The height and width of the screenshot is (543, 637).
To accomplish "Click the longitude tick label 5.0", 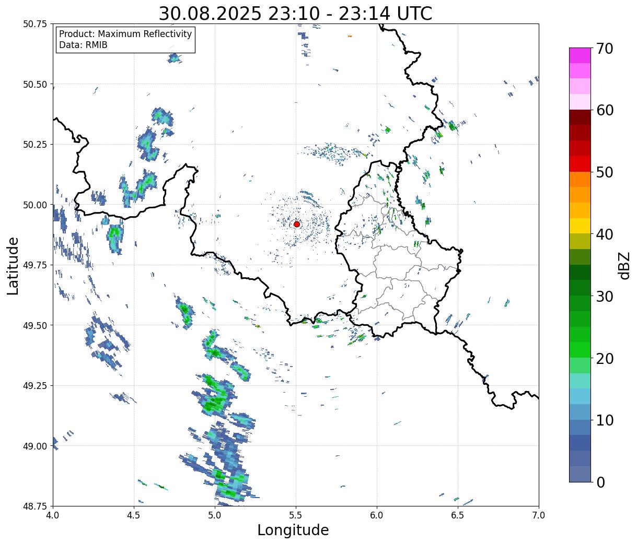I will (215, 515).
